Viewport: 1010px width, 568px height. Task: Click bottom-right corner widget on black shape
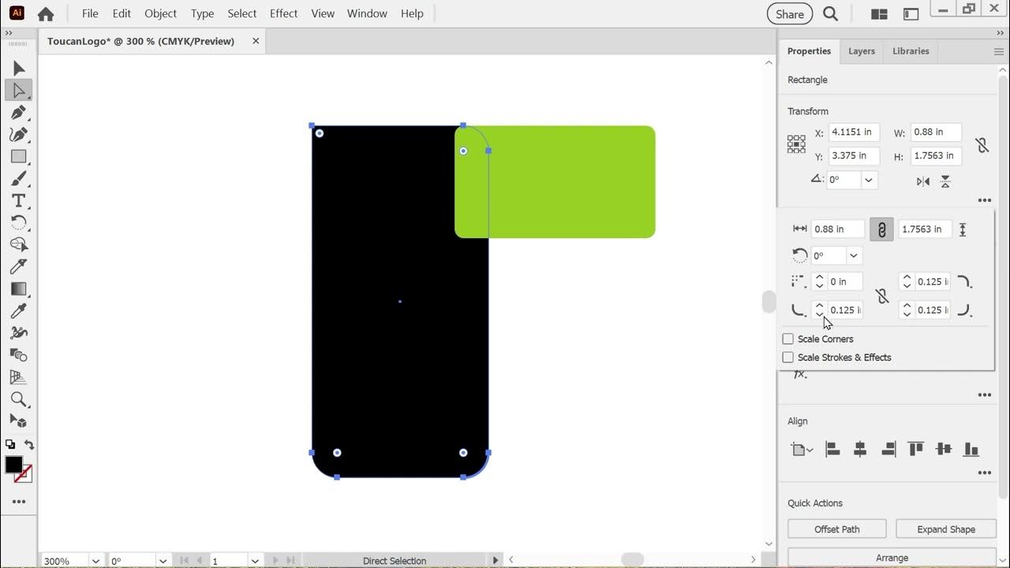[463, 453]
